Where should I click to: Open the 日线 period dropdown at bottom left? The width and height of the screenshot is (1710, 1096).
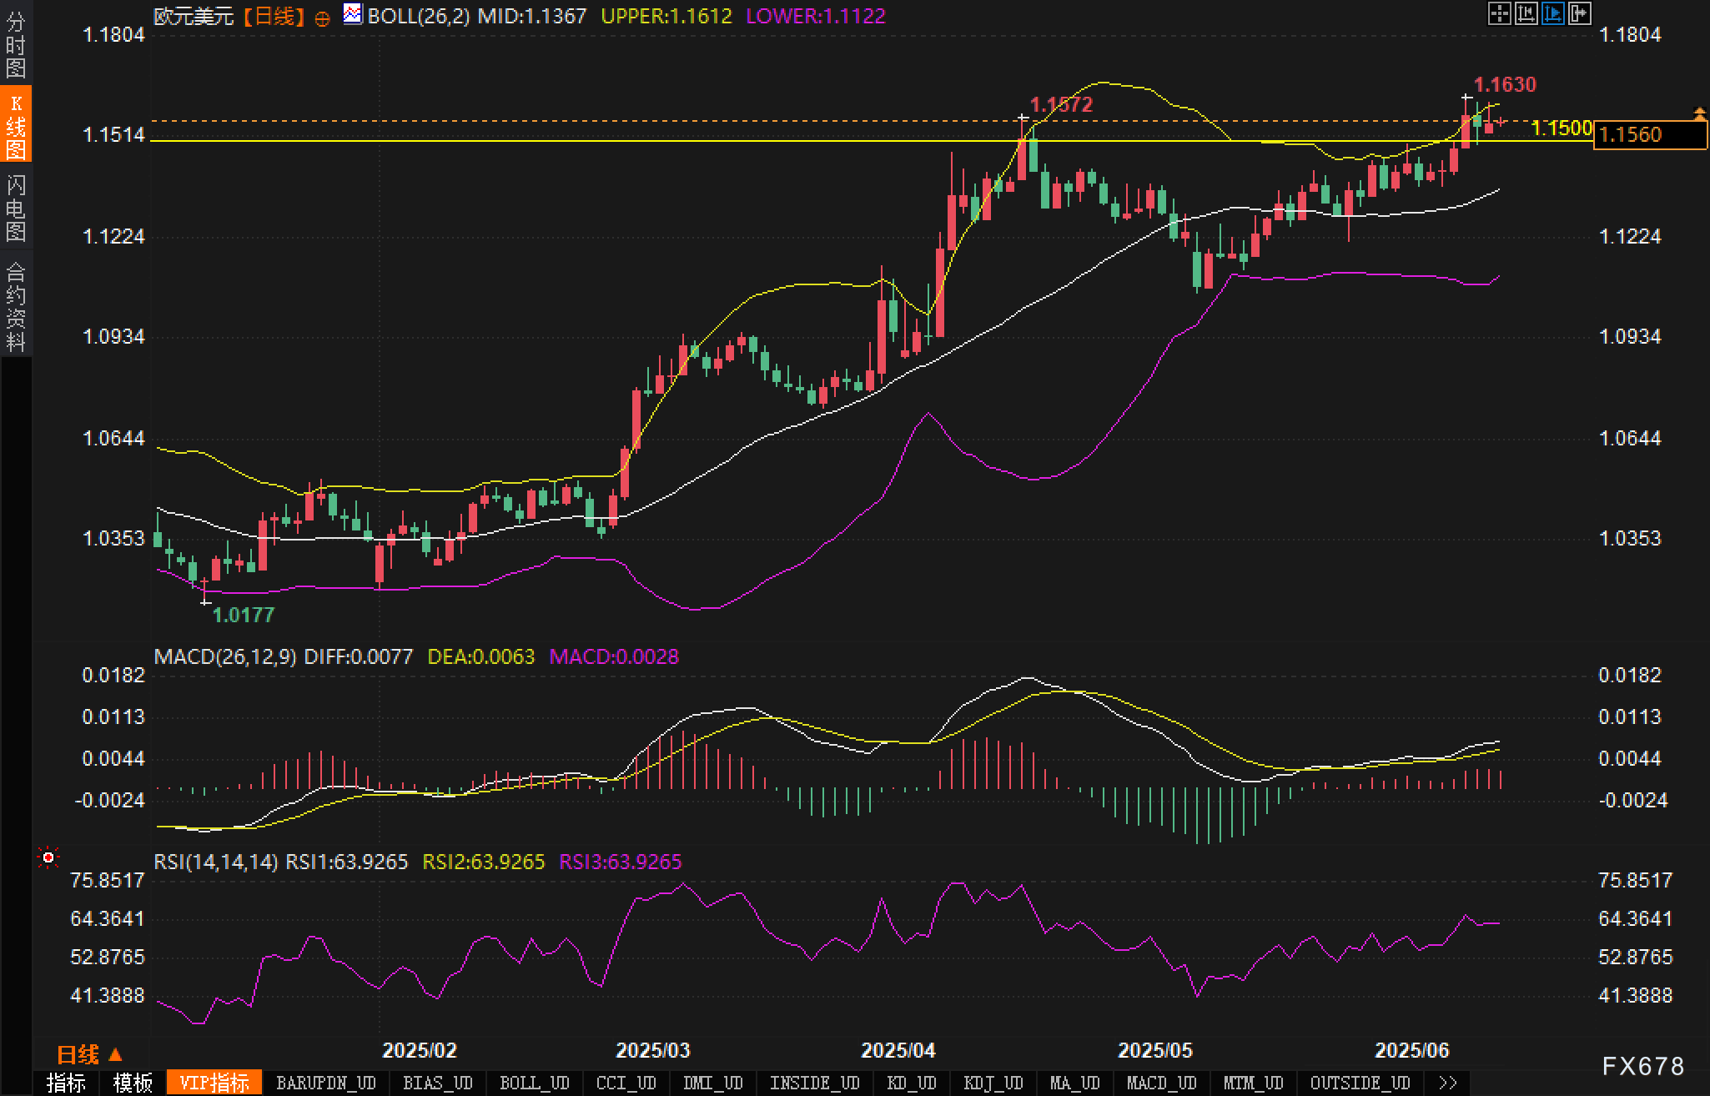pyautogui.click(x=89, y=1054)
